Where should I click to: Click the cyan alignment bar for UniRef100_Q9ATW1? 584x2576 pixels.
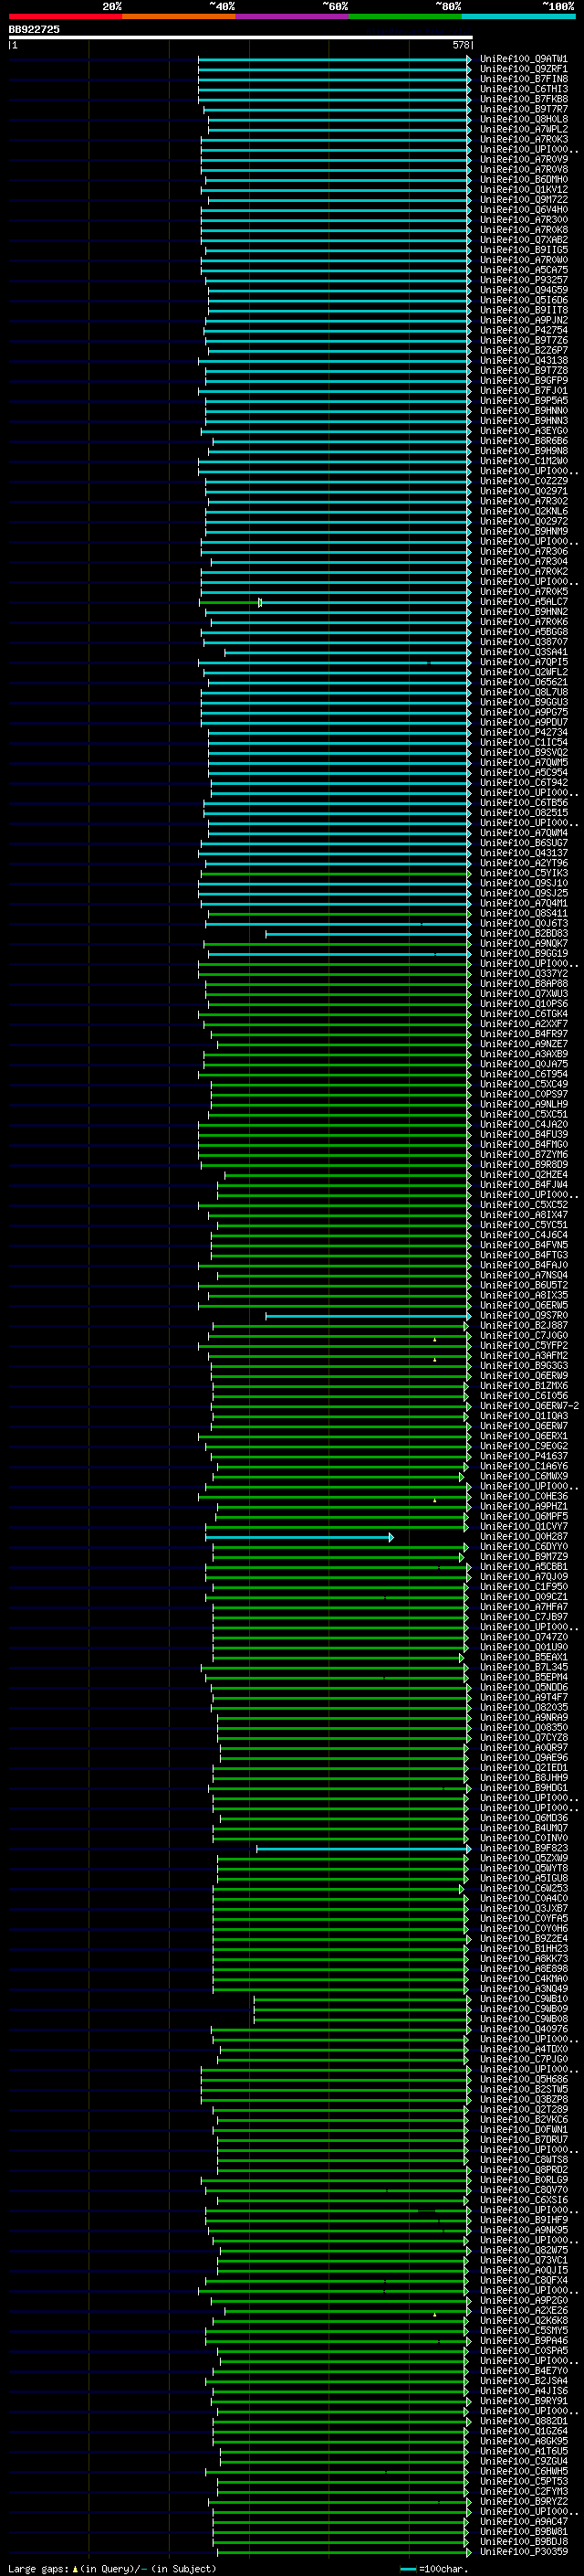[x=334, y=59]
